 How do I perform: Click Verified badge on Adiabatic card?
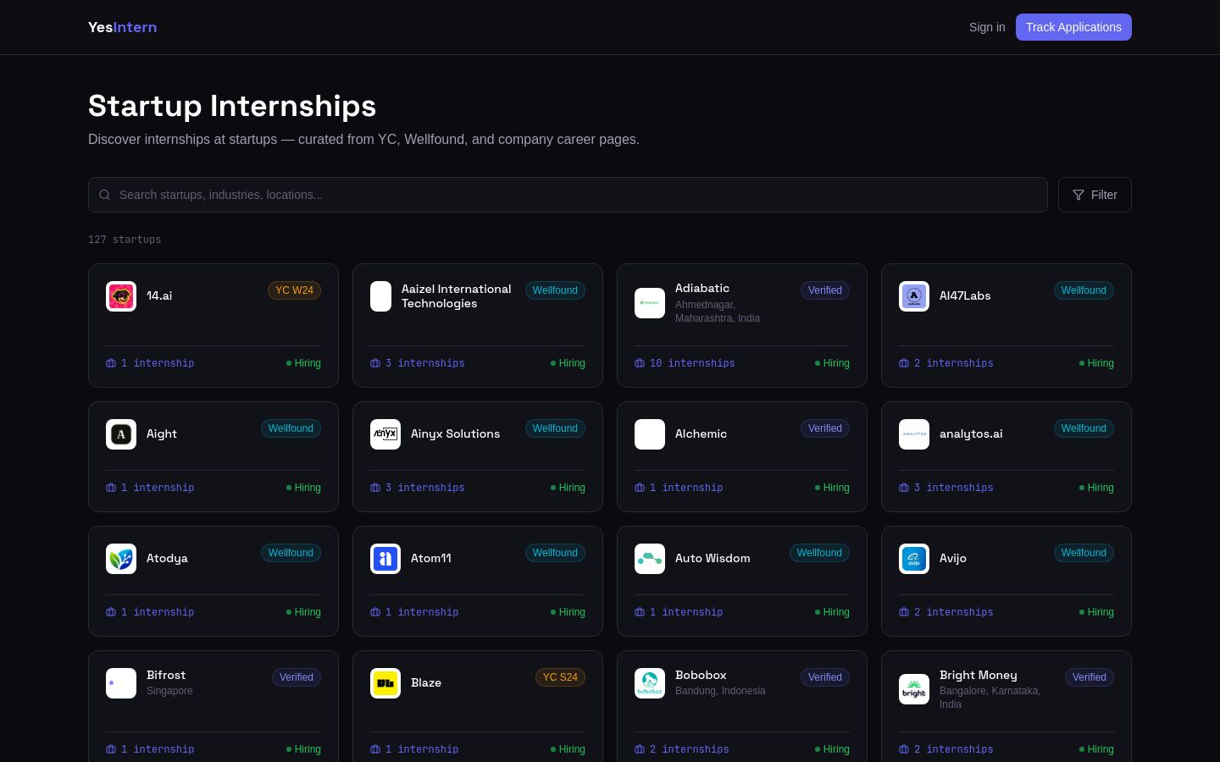pos(825,290)
